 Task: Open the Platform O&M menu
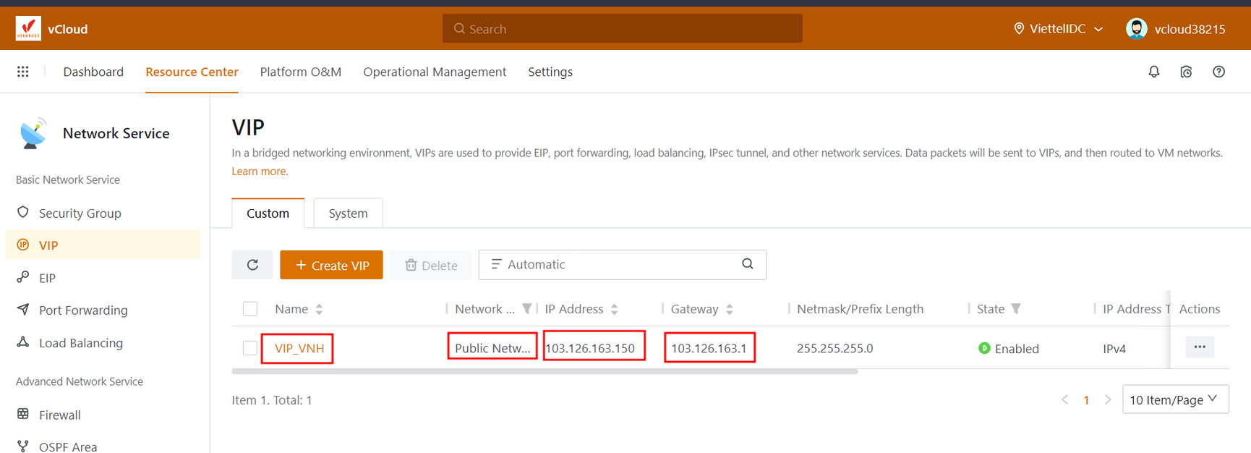click(x=300, y=72)
